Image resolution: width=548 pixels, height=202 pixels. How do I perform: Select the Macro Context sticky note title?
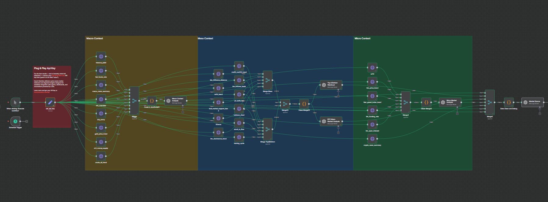[x=95, y=38]
